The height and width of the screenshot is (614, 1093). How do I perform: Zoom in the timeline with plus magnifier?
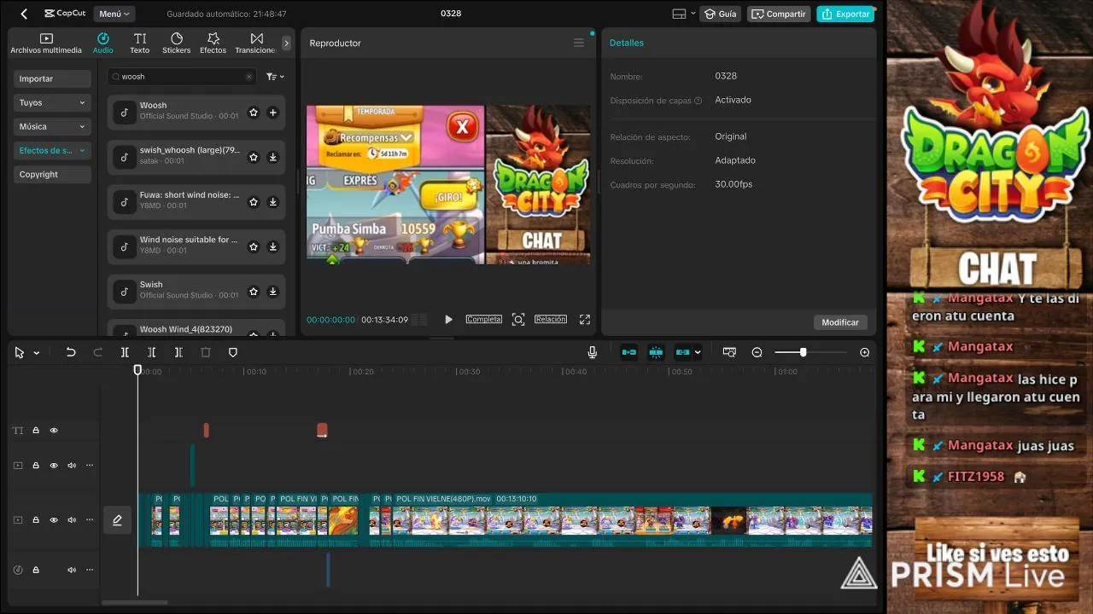coord(864,352)
